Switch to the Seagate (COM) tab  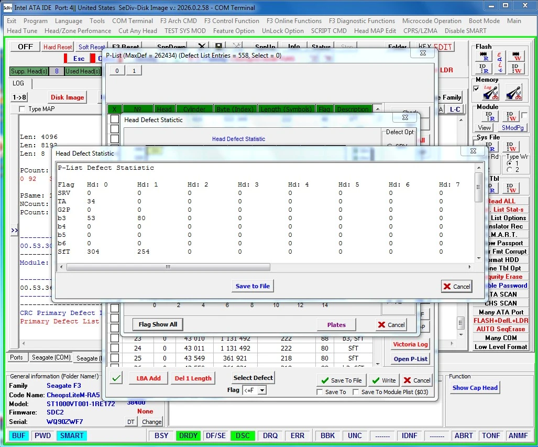click(51, 357)
